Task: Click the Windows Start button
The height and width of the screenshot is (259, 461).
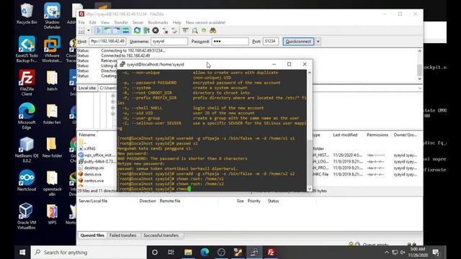Action: pyautogui.click(x=22, y=253)
